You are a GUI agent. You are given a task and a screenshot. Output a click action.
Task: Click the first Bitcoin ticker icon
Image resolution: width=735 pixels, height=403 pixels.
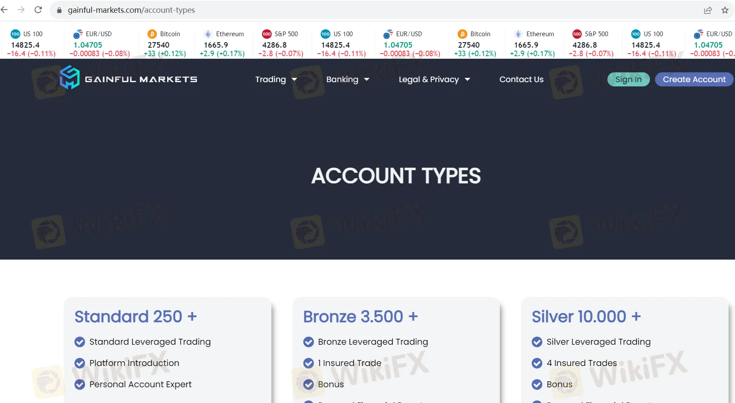click(152, 34)
